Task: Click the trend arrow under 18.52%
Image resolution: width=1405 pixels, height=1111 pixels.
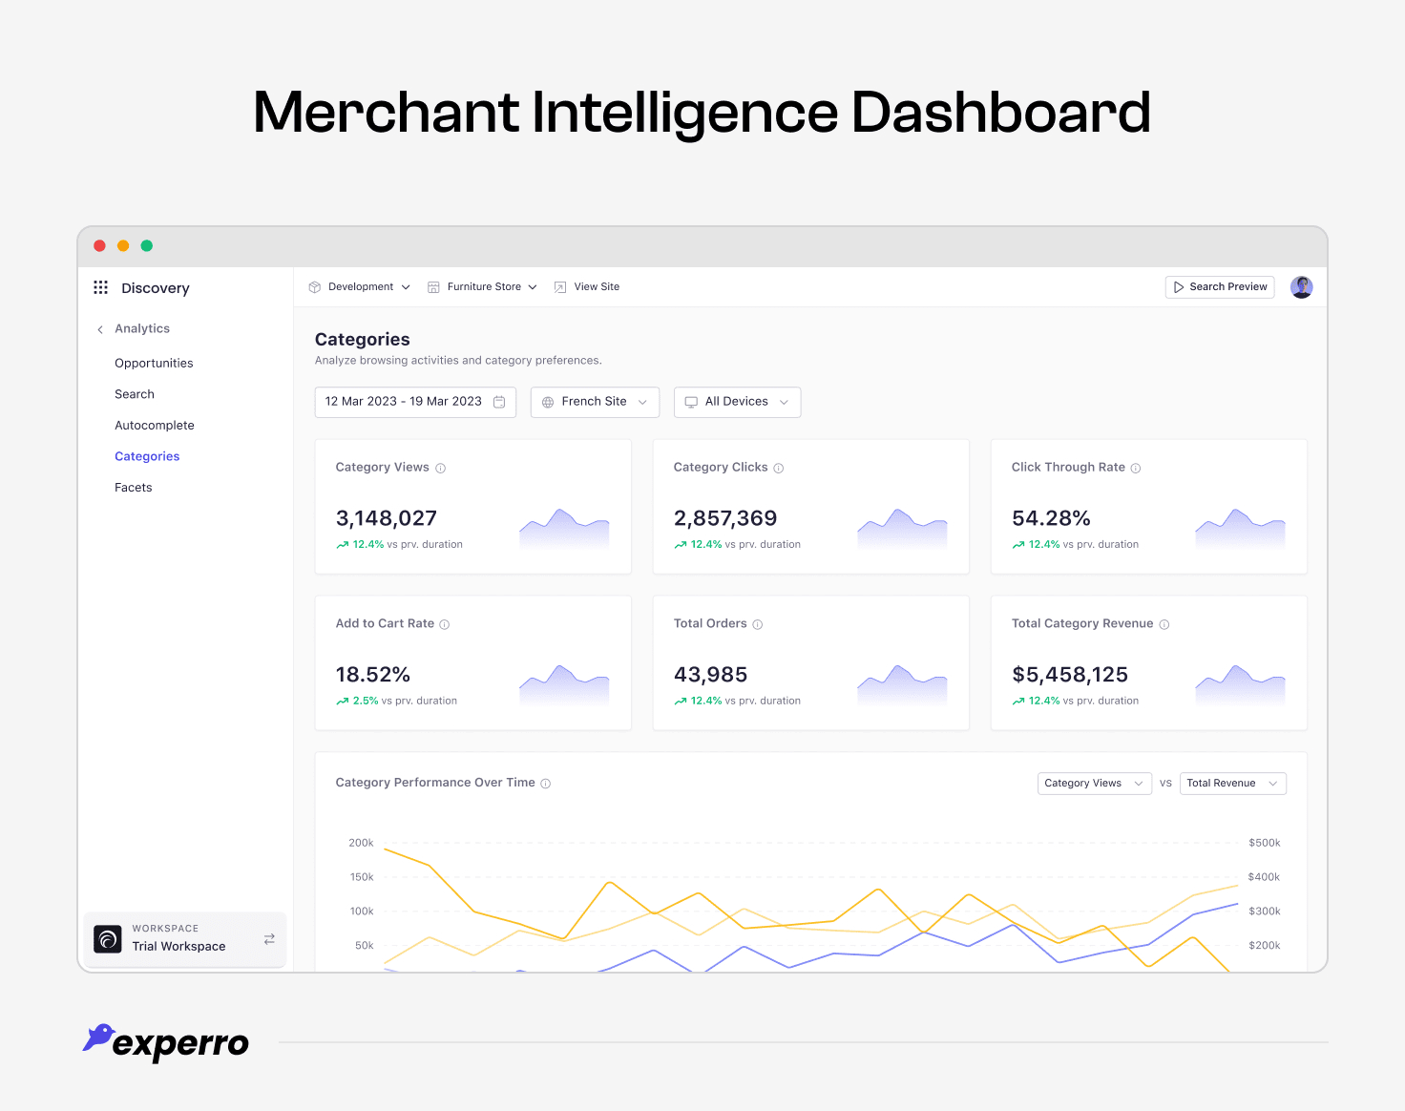Action: pyautogui.click(x=342, y=702)
